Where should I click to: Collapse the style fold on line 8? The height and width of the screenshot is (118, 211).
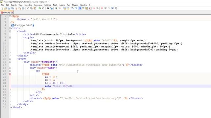10,37
